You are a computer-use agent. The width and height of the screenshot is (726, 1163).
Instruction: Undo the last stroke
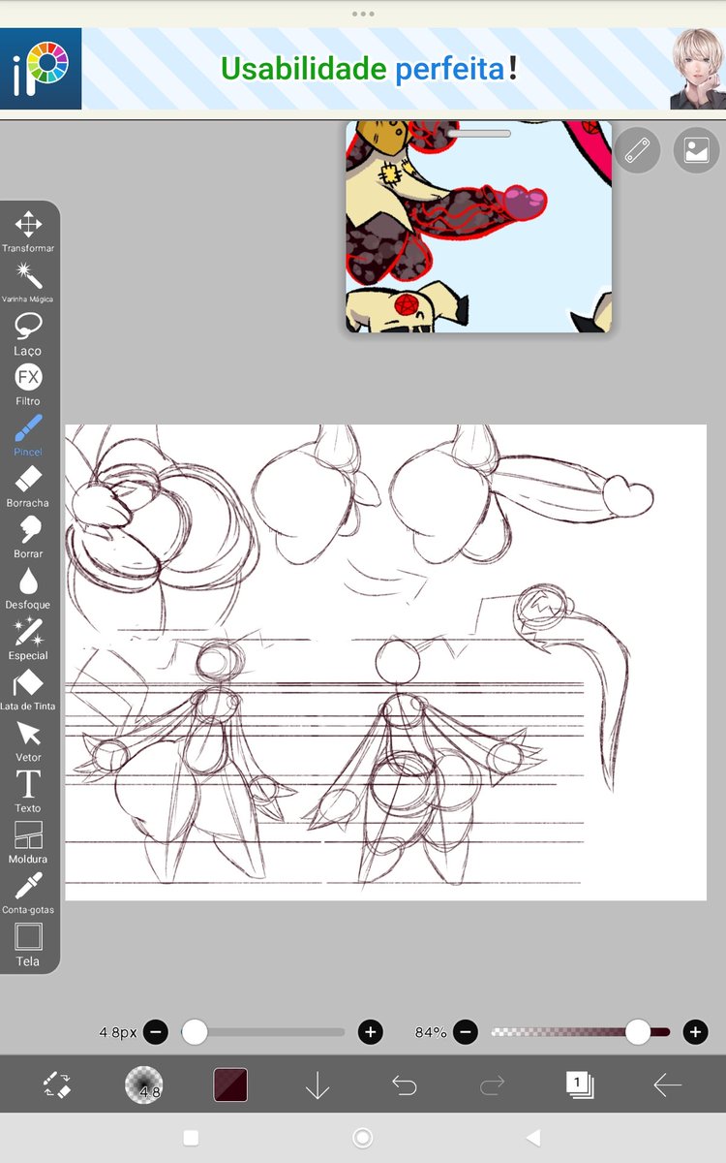point(404,1086)
